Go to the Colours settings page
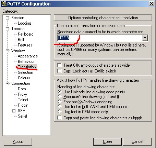This screenshot has height=148, width=156. pos(24,78)
